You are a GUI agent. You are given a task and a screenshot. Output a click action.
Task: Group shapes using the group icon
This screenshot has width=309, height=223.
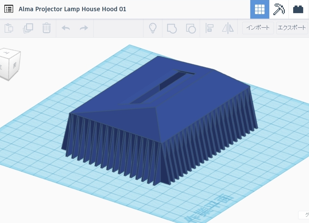pos(171,28)
